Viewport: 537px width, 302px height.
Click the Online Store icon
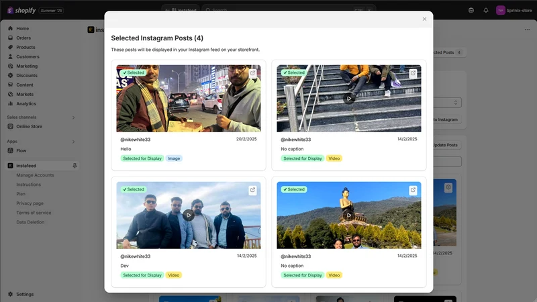(x=10, y=126)
